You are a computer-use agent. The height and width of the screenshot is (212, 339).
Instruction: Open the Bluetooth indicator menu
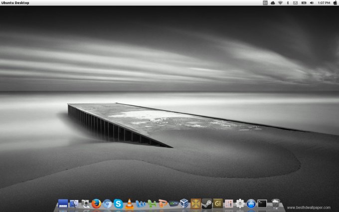click(288, 3)
